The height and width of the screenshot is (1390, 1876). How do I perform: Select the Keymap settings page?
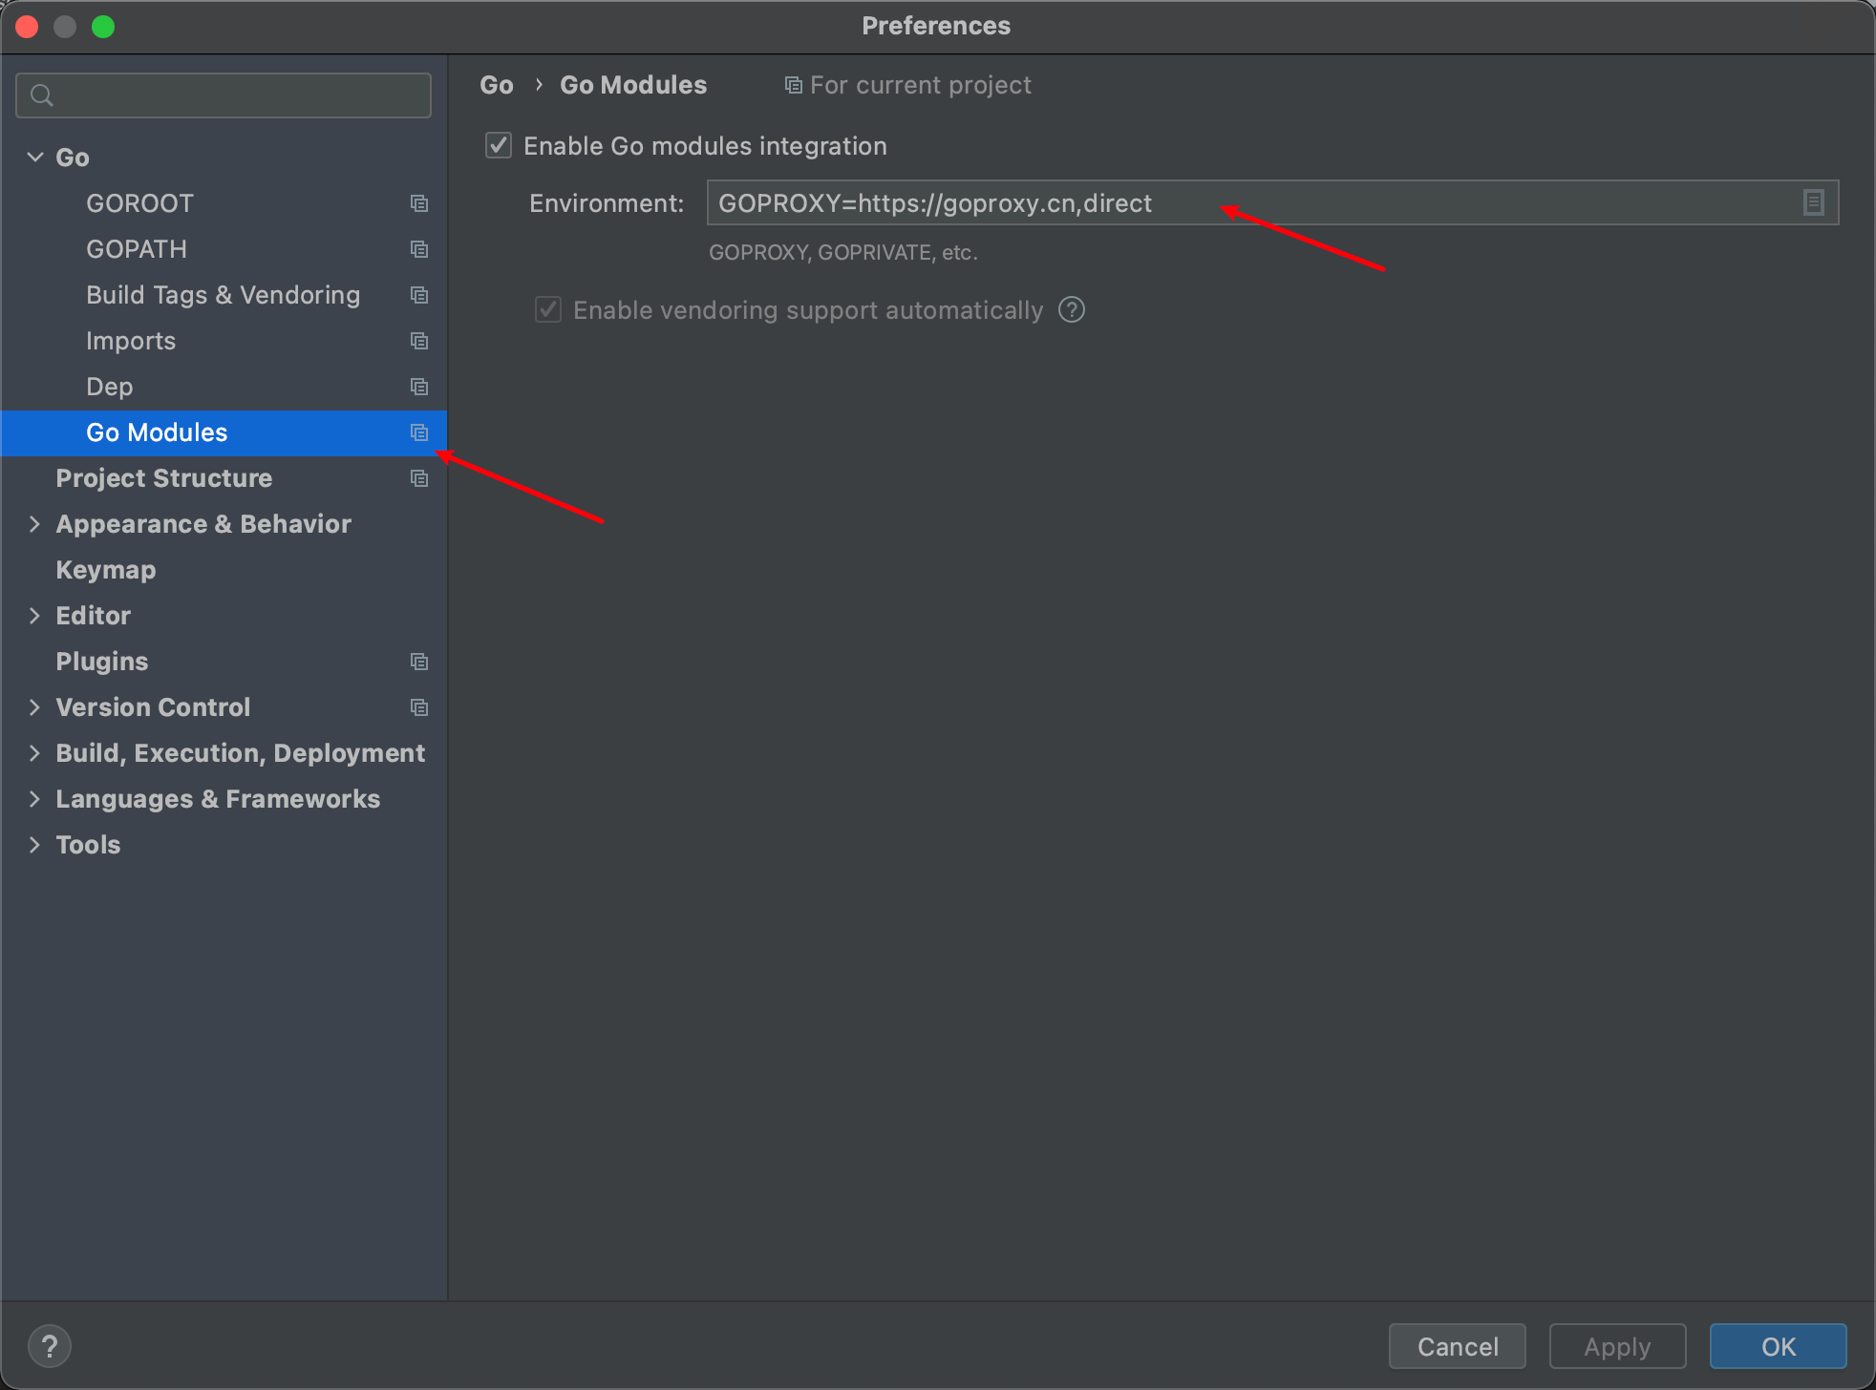(105, 570)
